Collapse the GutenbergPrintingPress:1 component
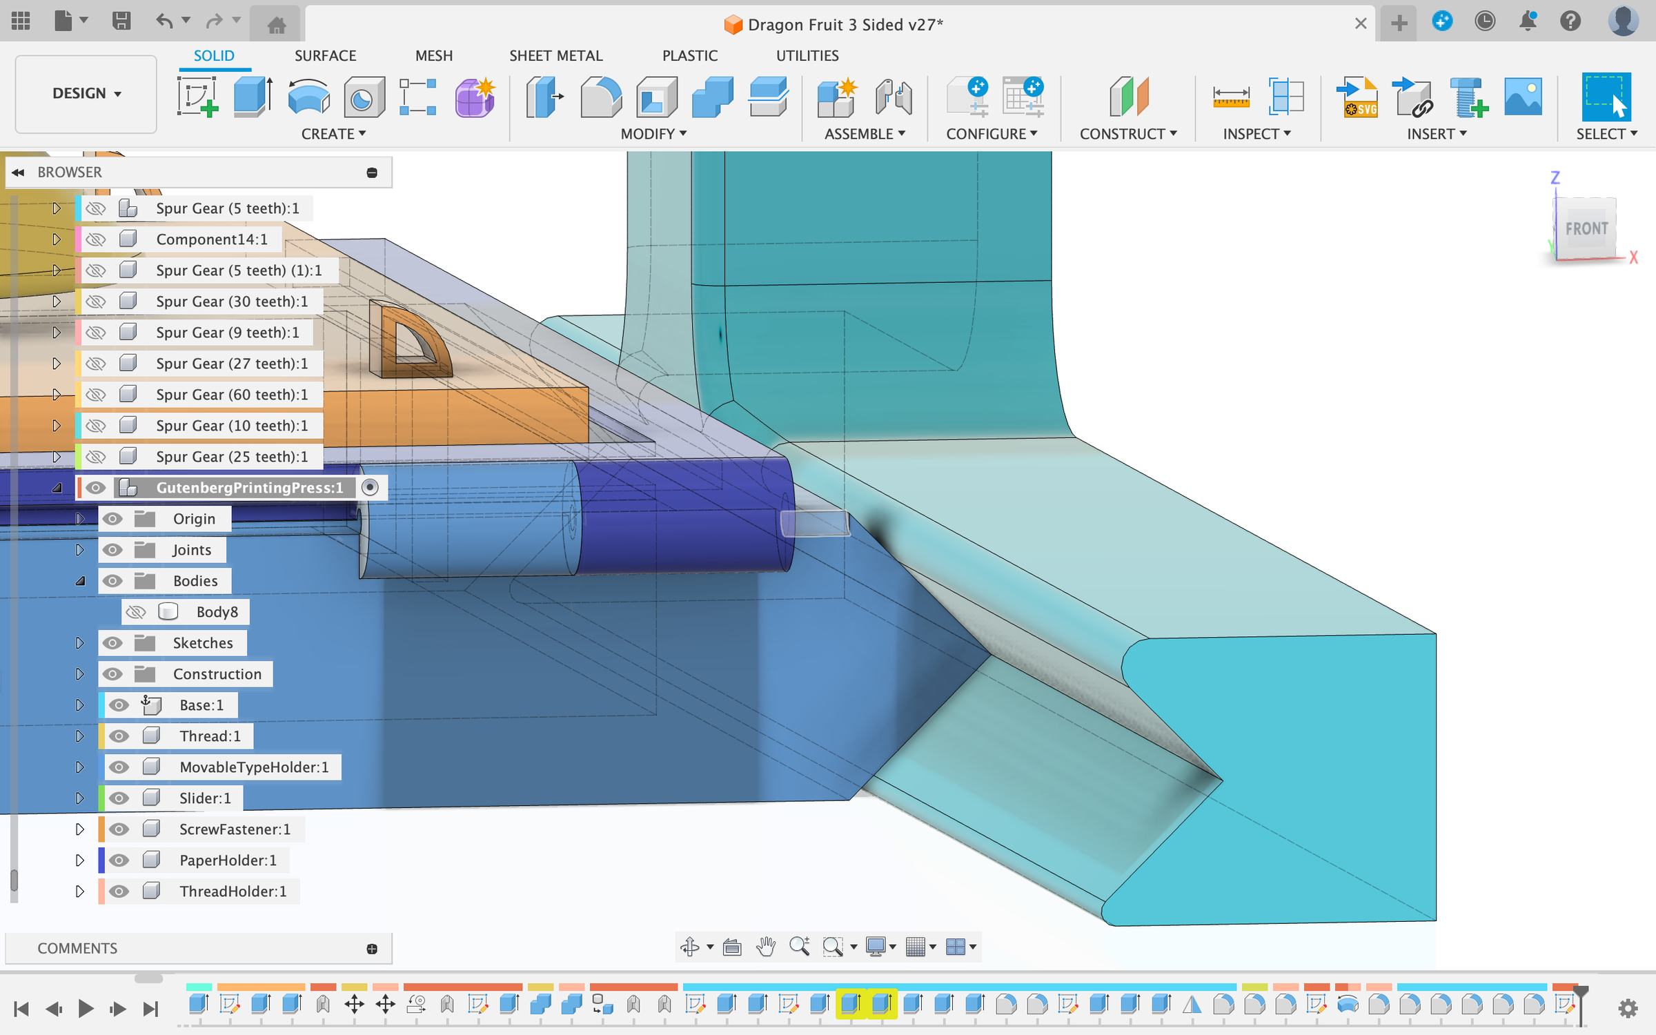Screen dimensions: 1656x1035 coord(57,488)
